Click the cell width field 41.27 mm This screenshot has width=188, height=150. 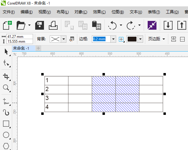tap(20, 37)
